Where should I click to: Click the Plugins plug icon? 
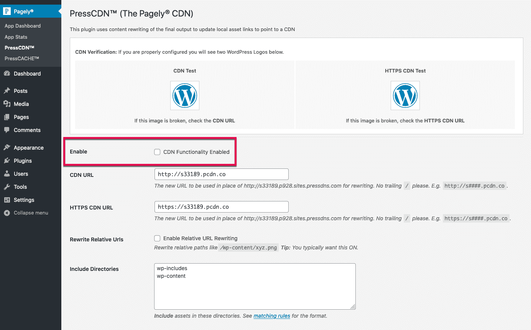point(7,161)
